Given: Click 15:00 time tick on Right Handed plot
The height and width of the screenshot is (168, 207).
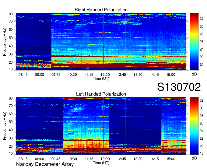Looking at the screenshot, I should click(x=170, y=75).
